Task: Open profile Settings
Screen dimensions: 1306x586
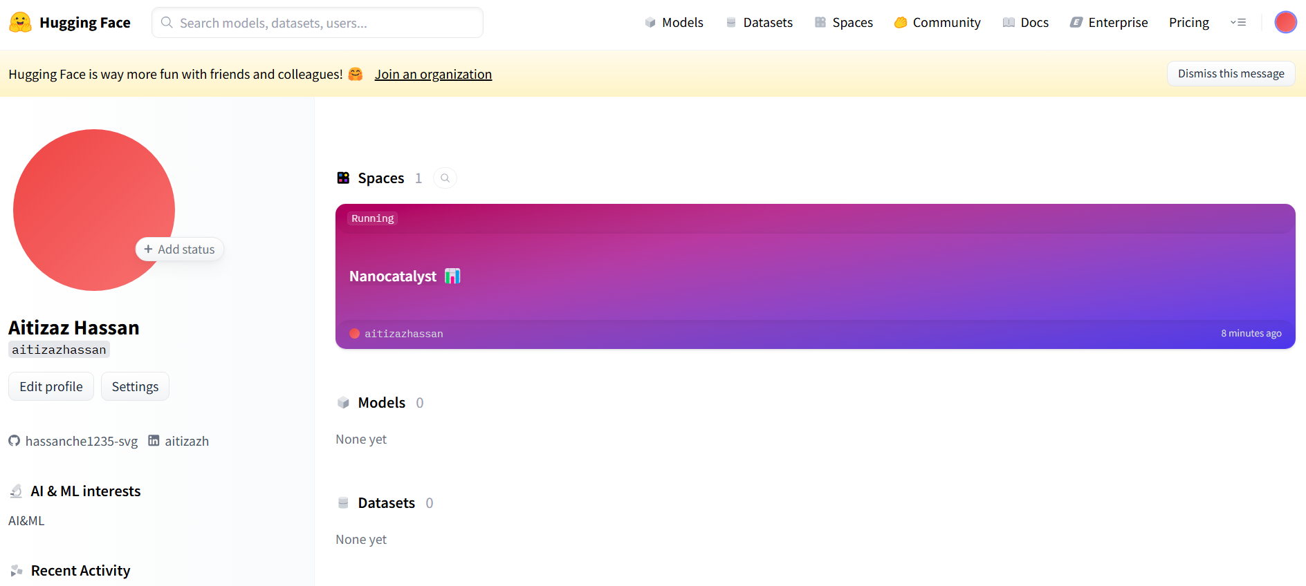Action: click(x=135, y=386)
